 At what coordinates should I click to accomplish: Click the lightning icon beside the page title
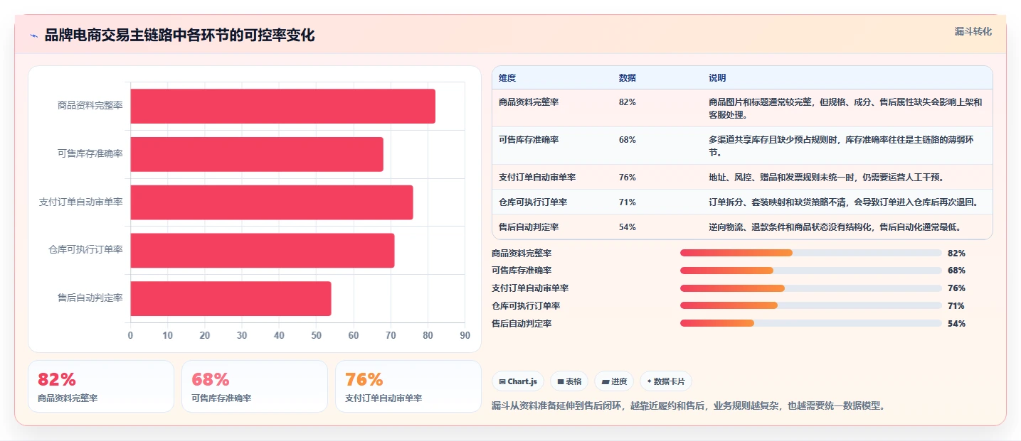point(34,36)
